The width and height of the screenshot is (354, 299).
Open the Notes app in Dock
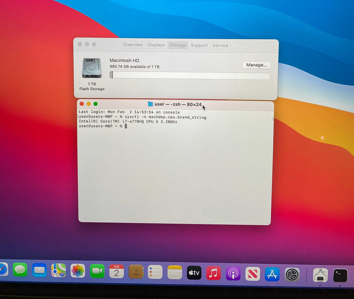tap(175, 273)
